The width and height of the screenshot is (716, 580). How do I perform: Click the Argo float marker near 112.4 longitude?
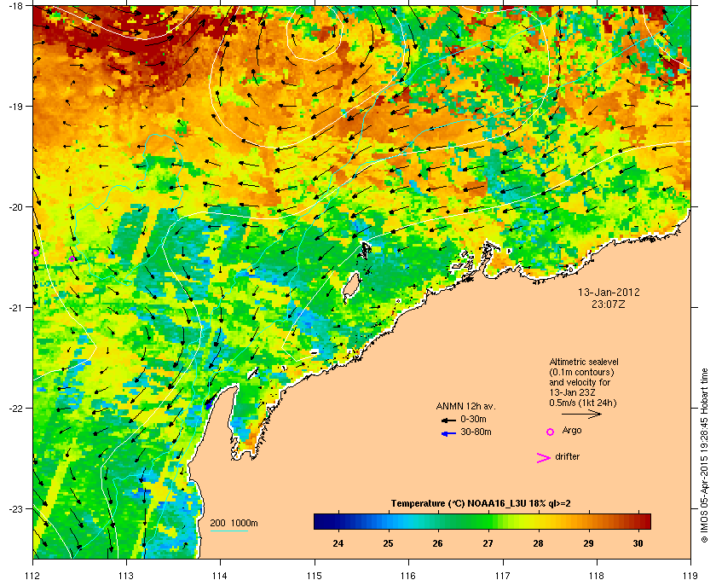(x=72, y=259)
